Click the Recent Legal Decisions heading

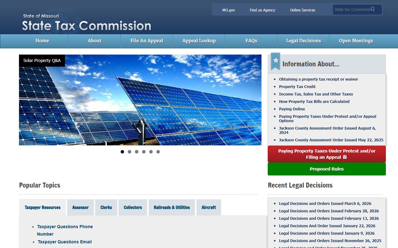(300, 185)
